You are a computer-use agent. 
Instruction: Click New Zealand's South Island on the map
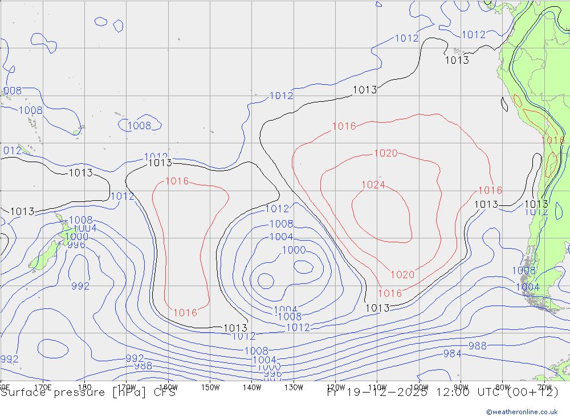[46, 257]
